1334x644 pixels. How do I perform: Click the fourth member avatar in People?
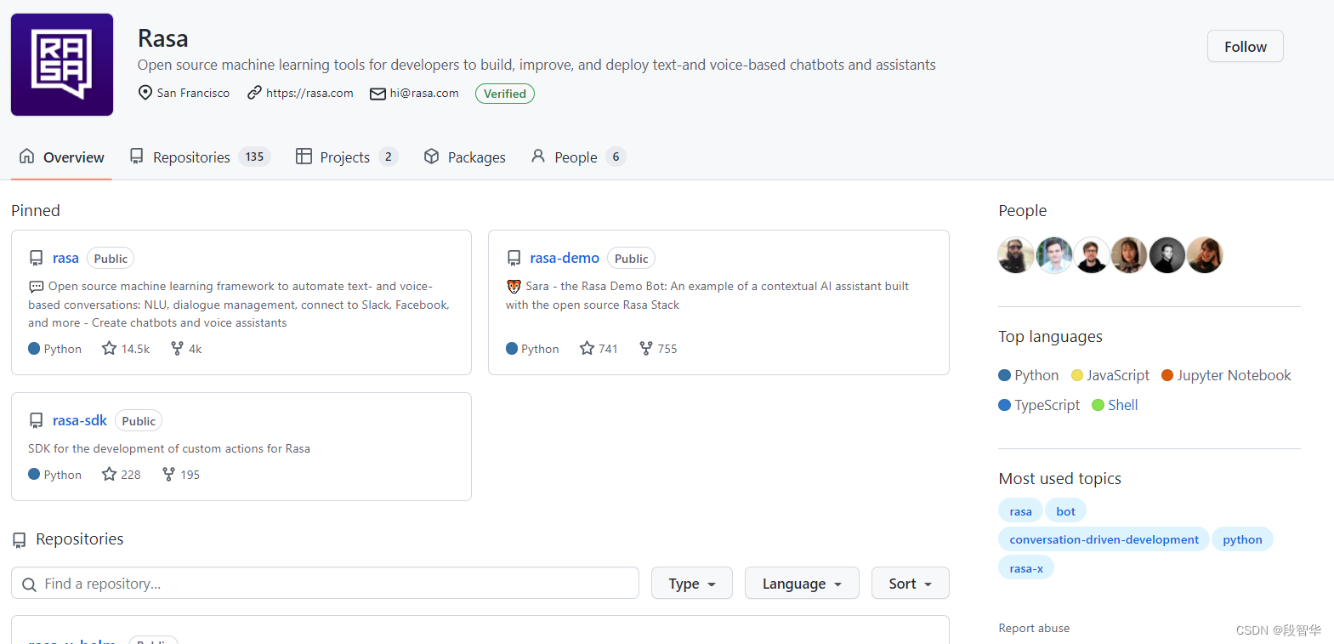point(1129,255)
